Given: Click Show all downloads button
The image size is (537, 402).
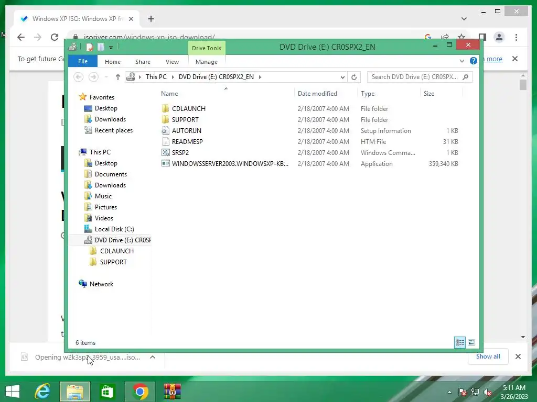Looking at the screenshot, I should (488, 356).
